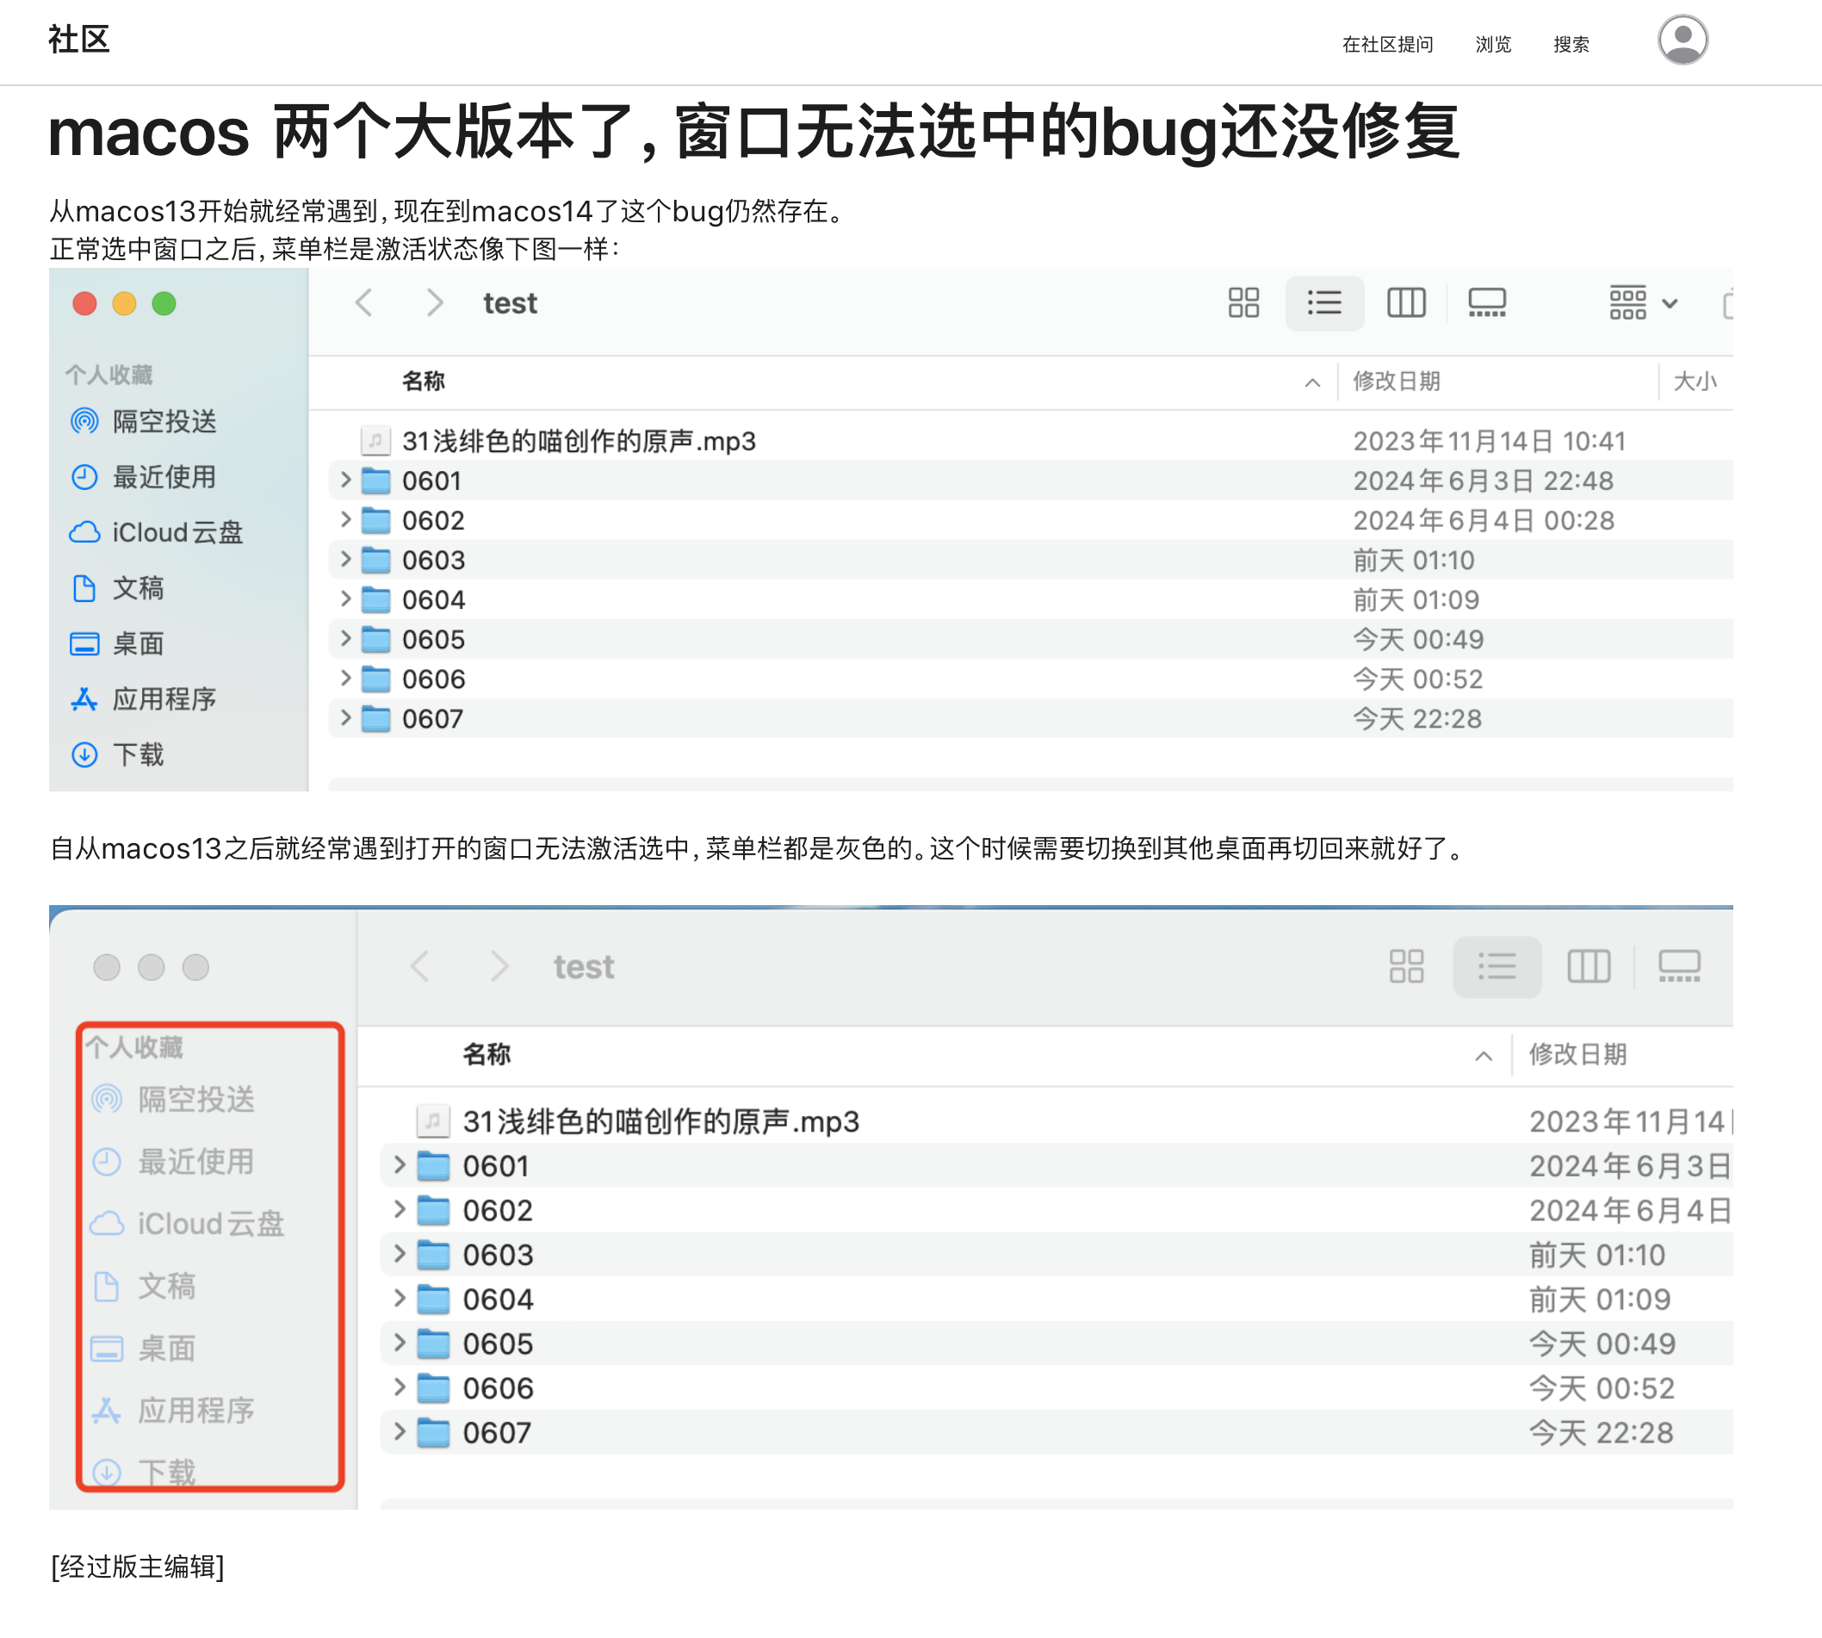
Task: Open 下载 in top Finder sidebar
Action: coord(138,755)
